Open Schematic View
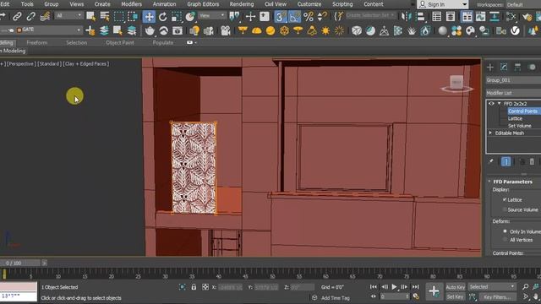This screenshot has height=304, width=541. tap(495, 16)
